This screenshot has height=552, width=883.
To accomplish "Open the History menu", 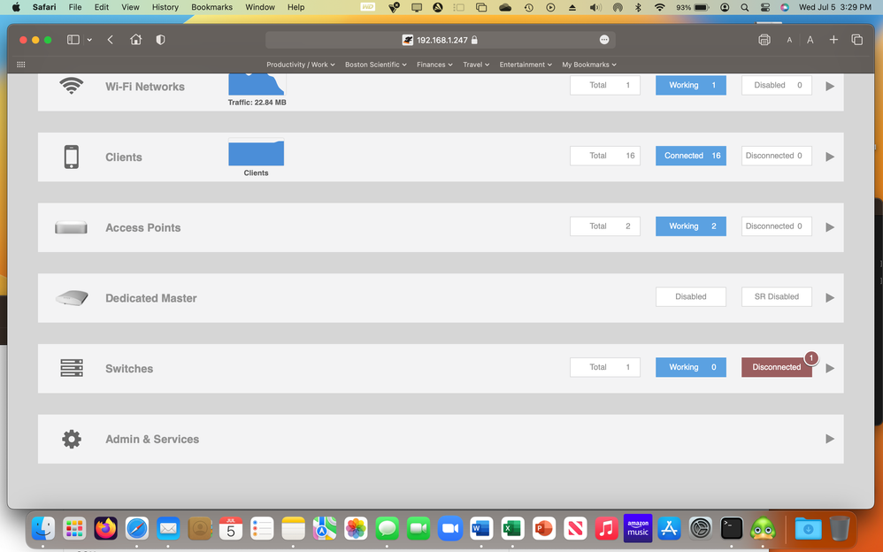I will [165, 7].
